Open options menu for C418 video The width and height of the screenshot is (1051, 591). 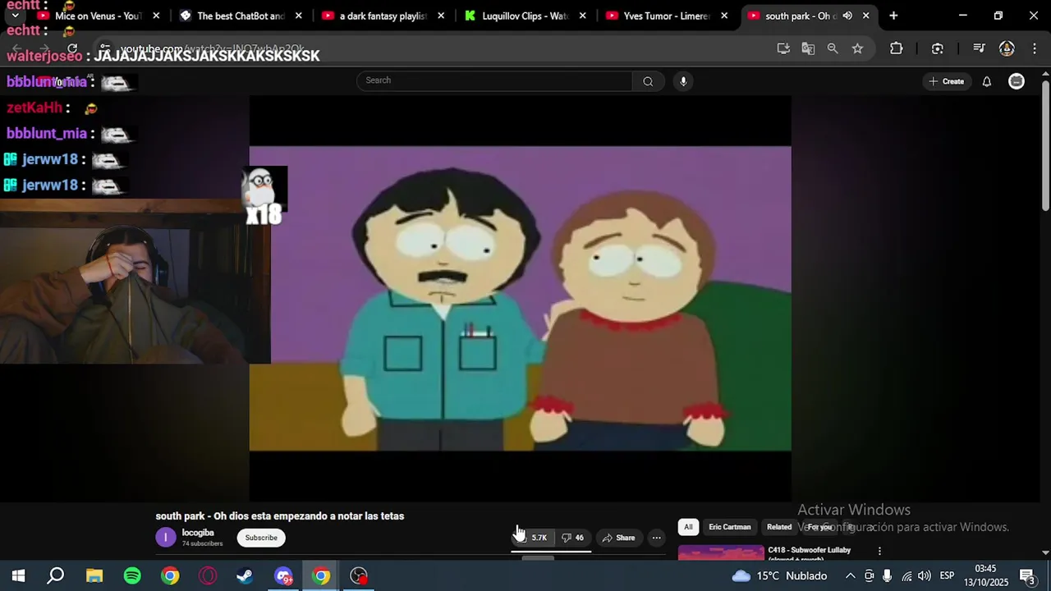pos(879,552)
